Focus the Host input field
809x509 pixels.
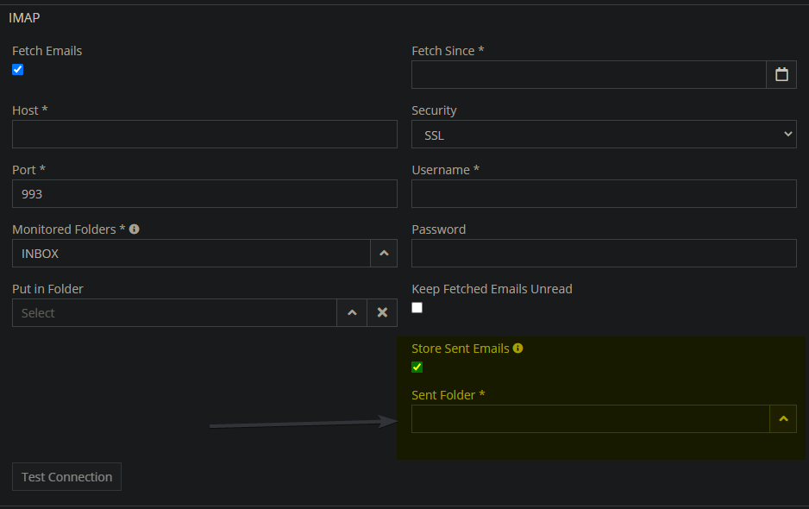[204, 135]
